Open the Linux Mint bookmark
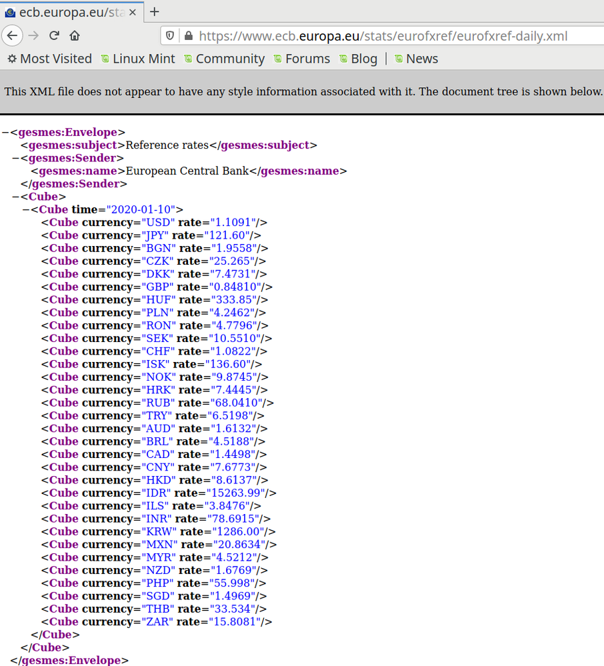 (138, 59)
